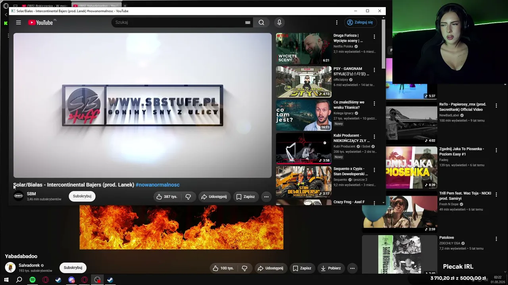Screen dimensions: 508x285
Task: Open the Opera main menu logo
Action: [6, 6]
